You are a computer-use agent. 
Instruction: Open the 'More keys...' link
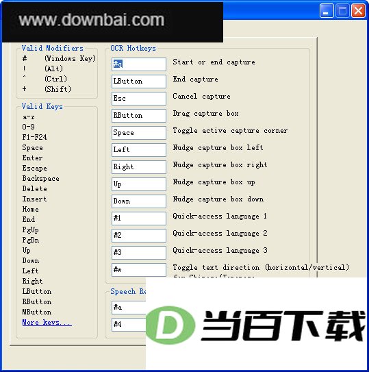click(47, 323)
